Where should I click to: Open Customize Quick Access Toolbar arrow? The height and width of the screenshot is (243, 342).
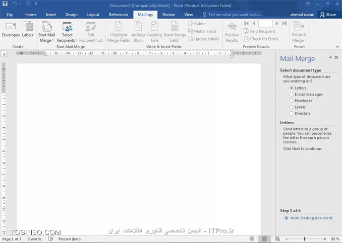(x=36, y=4)
